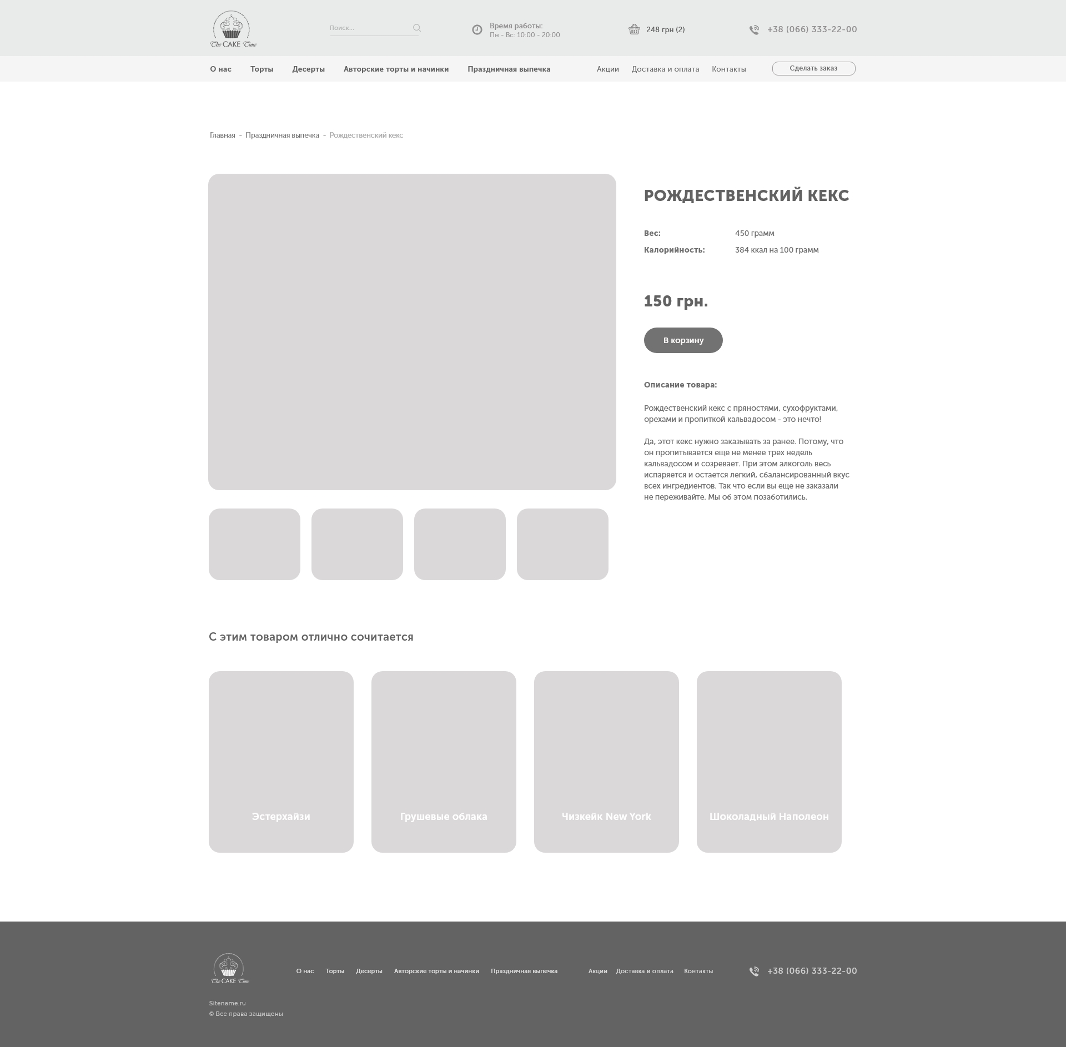Open cart showing 248 грн (2)

pos(665,30)
